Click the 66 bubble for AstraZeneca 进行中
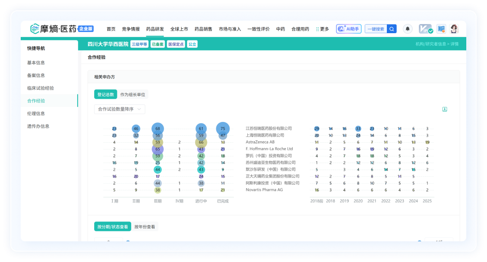Image resolution: width=487 pixels, height=262 pixels. tap(201, 142)
